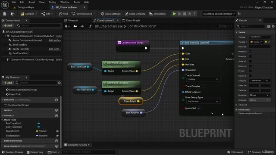
Task: Add new item in My Blueprint
Action: coord(8,83)
